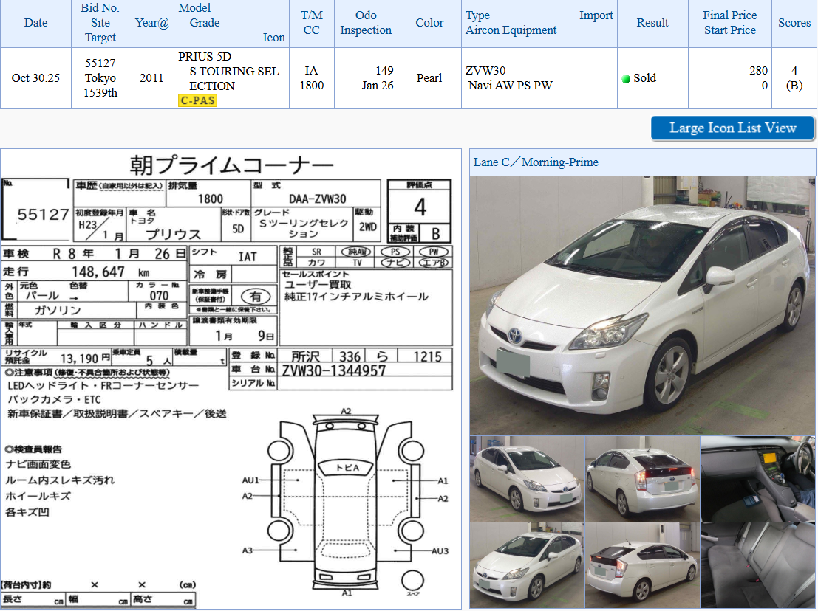Click the Year@ column header
This screenshot has width=818, height=611.
click(x=151, y=23)
